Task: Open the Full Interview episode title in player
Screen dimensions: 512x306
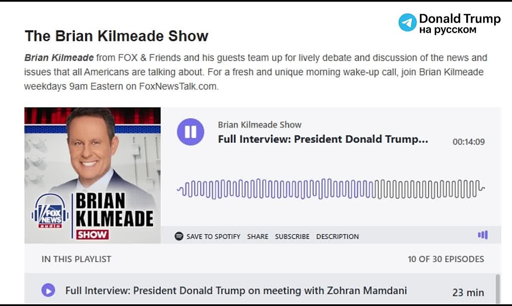Action: coord(323,139)
